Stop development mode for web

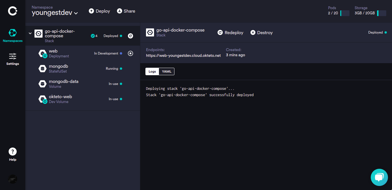click(130, 53)
